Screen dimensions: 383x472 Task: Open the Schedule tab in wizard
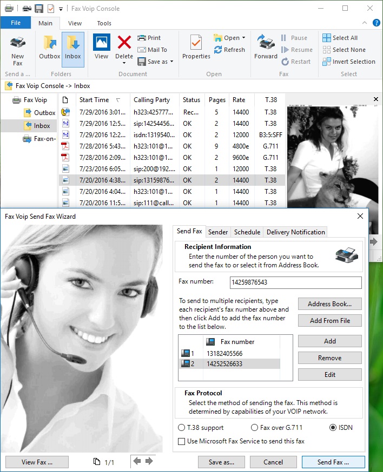click(x=247, y=232)
